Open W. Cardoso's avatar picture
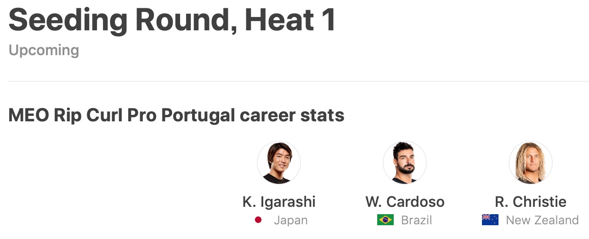The width and height of the screenshot is (589, 239). coord(405,163)
